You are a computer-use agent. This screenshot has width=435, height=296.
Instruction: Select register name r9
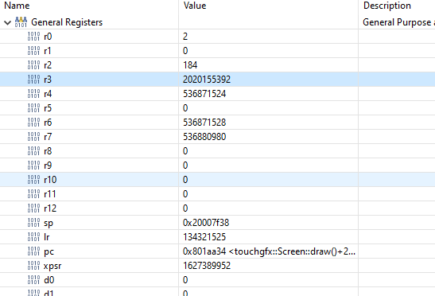point(48,166)
